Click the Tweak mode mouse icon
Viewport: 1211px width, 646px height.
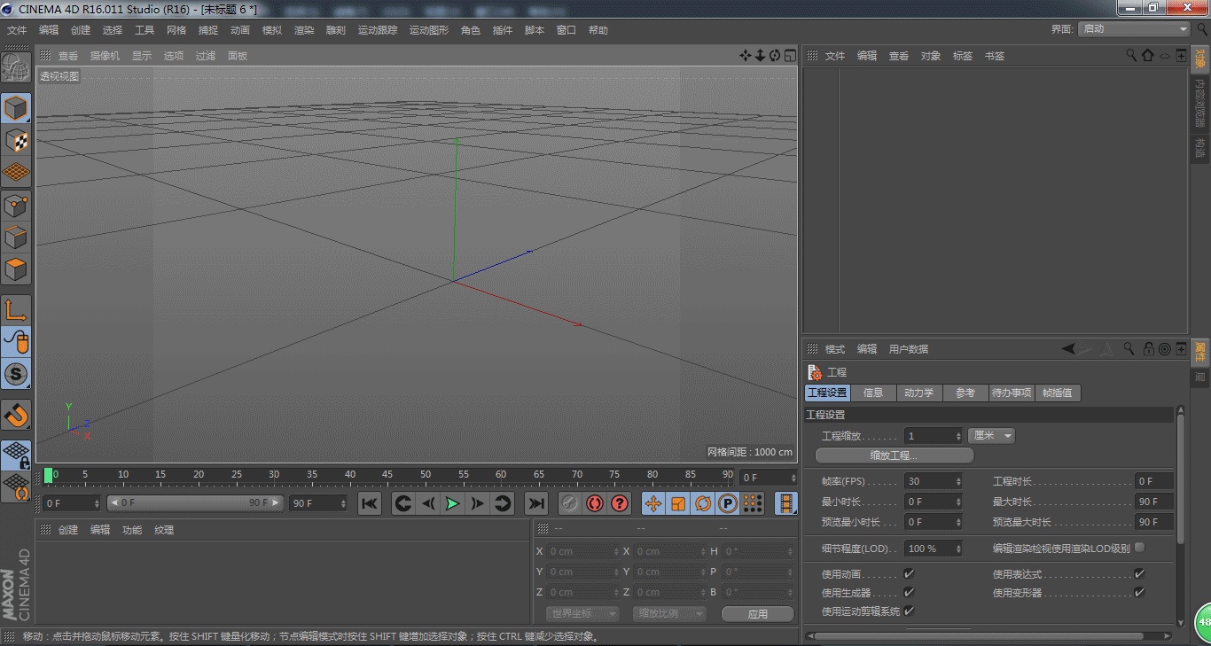pos(16,342)
